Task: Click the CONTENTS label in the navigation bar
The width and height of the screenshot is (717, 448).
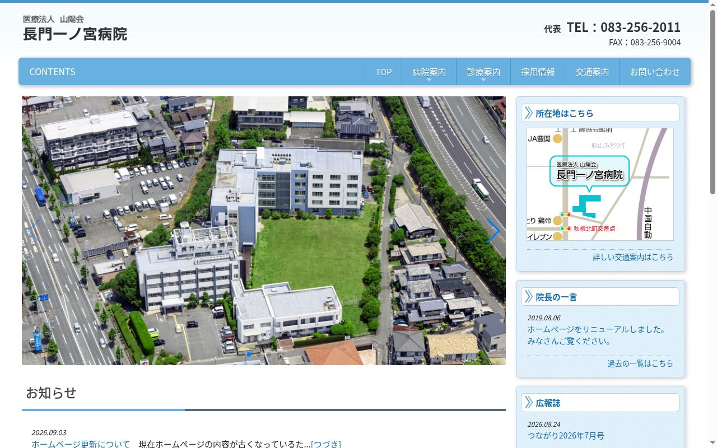Action: pos(52,72)
